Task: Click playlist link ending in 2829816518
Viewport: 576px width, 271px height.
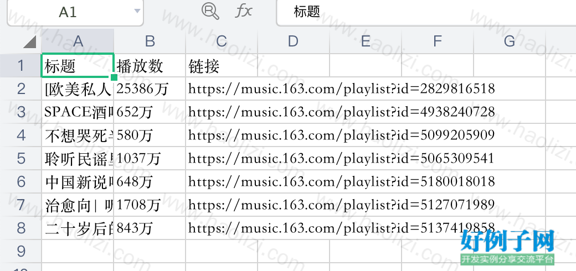Action: coord(342,88)
